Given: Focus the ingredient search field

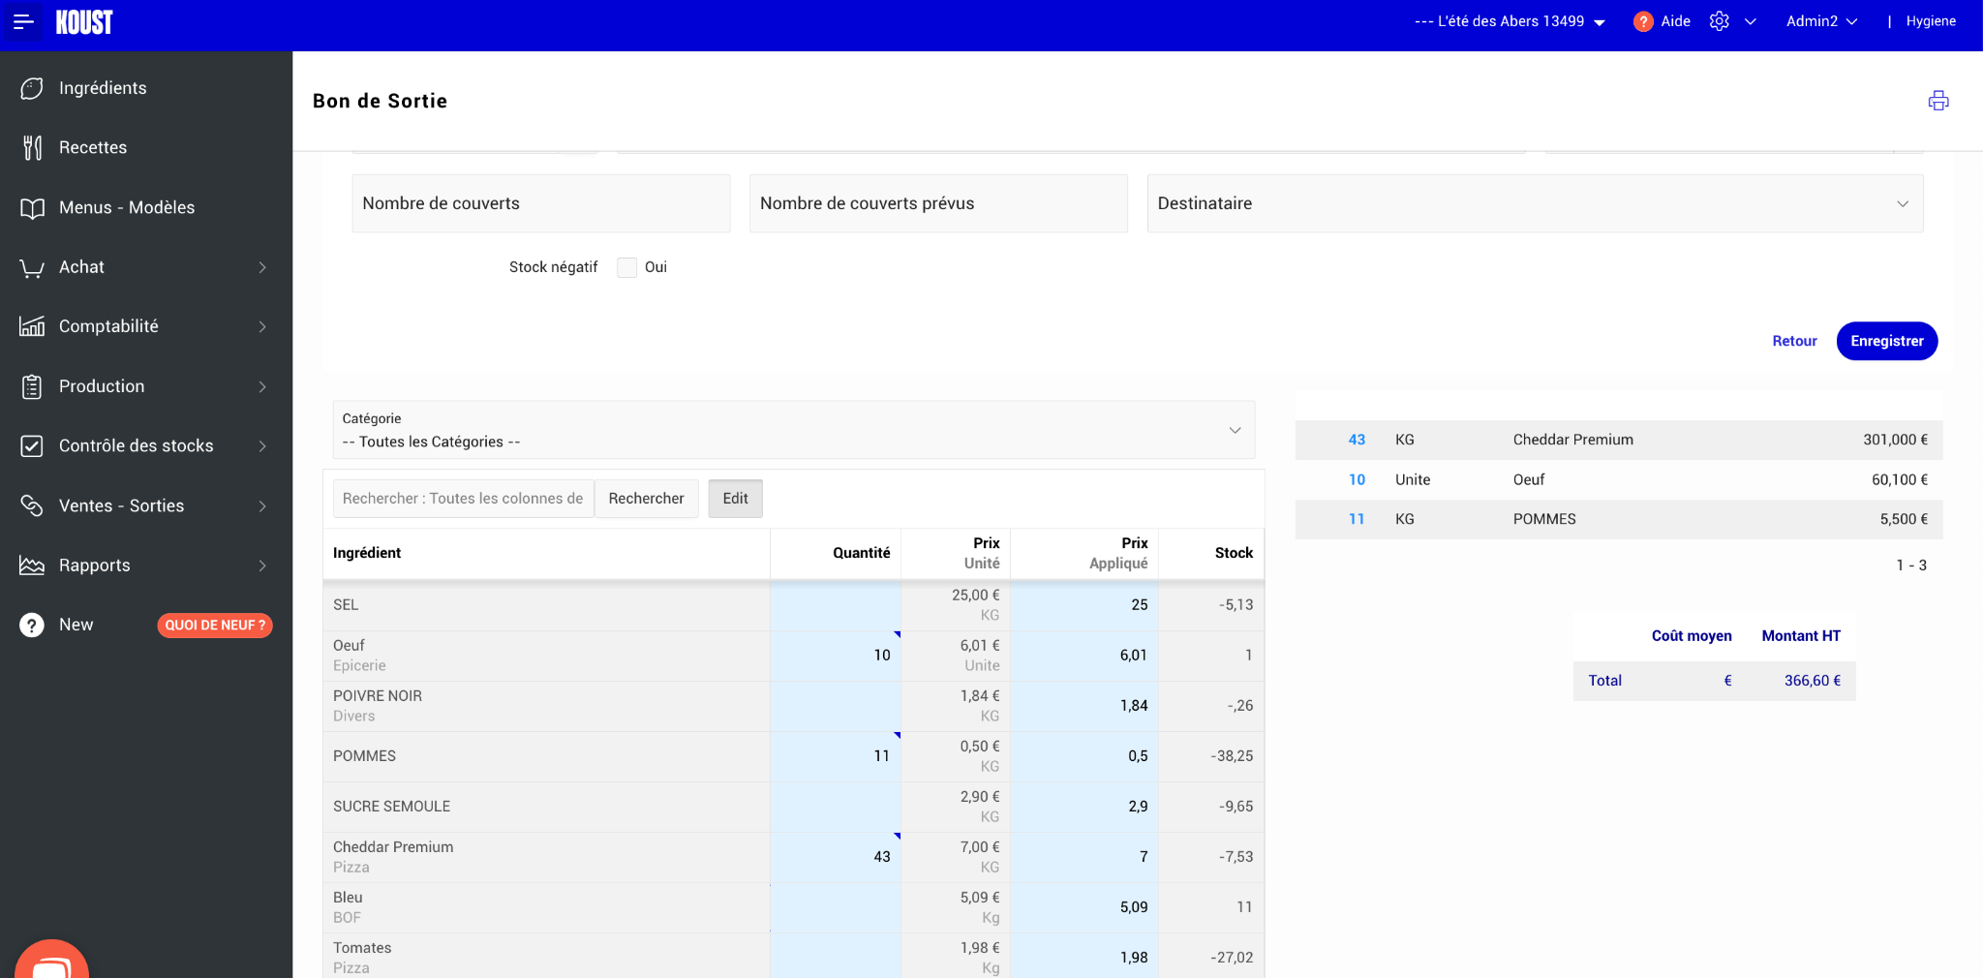Looking at the screenshot, I should (463, 499).
